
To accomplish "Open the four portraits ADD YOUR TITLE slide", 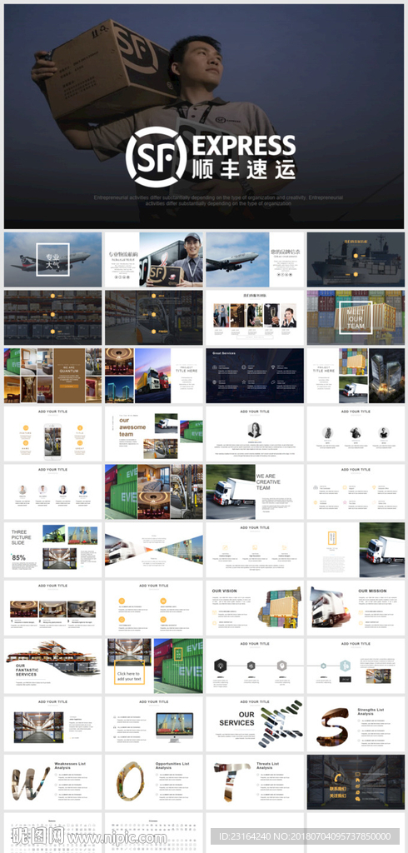I will 52,491.
